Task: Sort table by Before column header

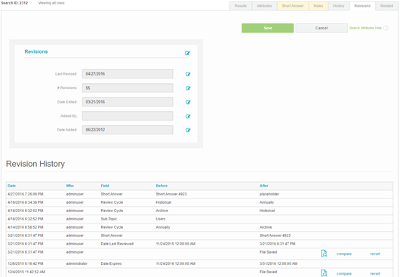Action: click(x=162, y=186)
